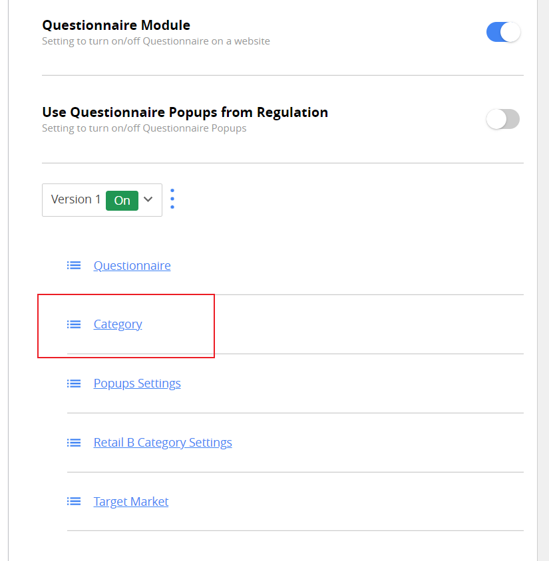Select the list icon beside Questionnaire

(x=74, y=265)
